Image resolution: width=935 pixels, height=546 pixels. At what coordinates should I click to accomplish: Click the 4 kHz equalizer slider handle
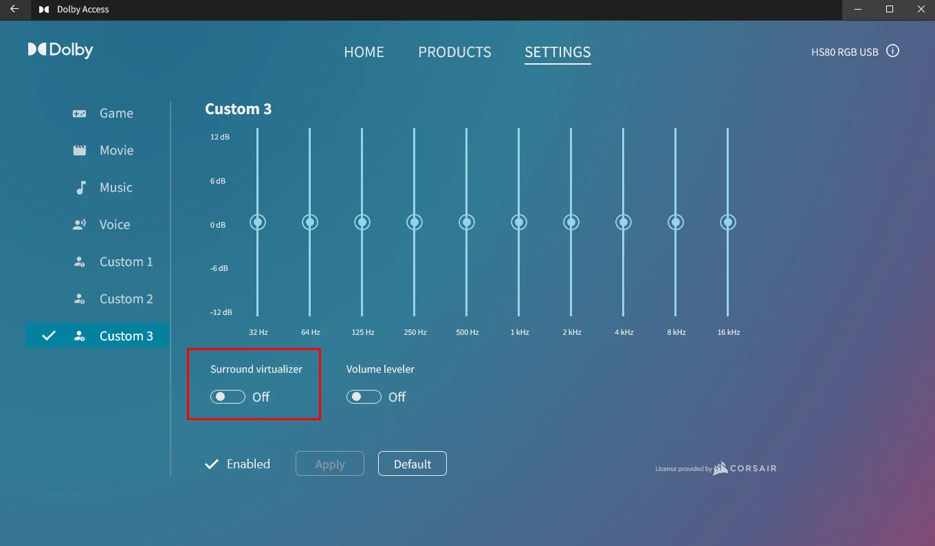[x=624, y=222]
